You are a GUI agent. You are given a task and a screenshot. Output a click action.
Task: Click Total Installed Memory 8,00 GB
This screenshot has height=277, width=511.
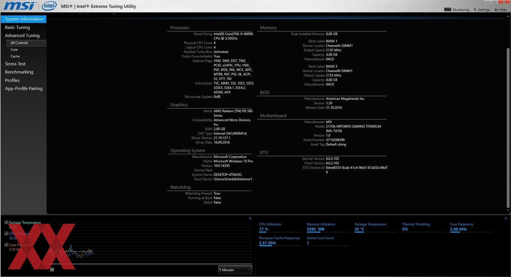click(332, 34)
